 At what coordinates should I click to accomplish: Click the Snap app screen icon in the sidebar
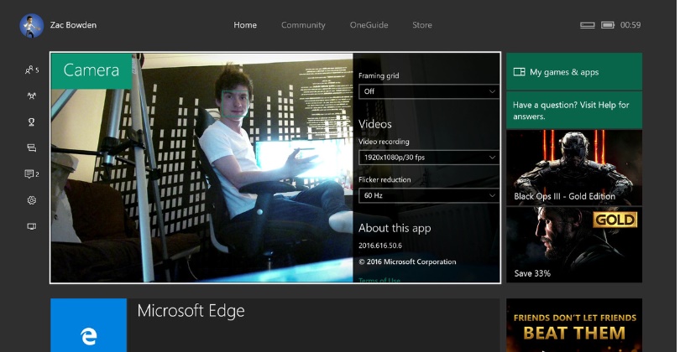point(31,226)
